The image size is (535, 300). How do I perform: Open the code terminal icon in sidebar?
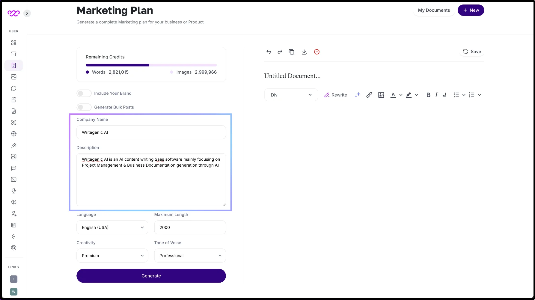[13, 179]
